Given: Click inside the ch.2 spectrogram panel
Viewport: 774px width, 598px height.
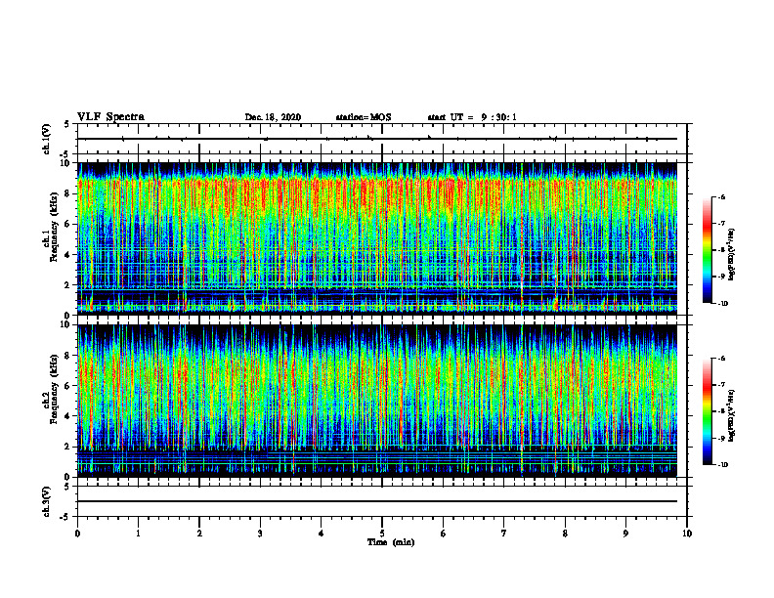Looking at the screenshot, I should coord(377,401).
